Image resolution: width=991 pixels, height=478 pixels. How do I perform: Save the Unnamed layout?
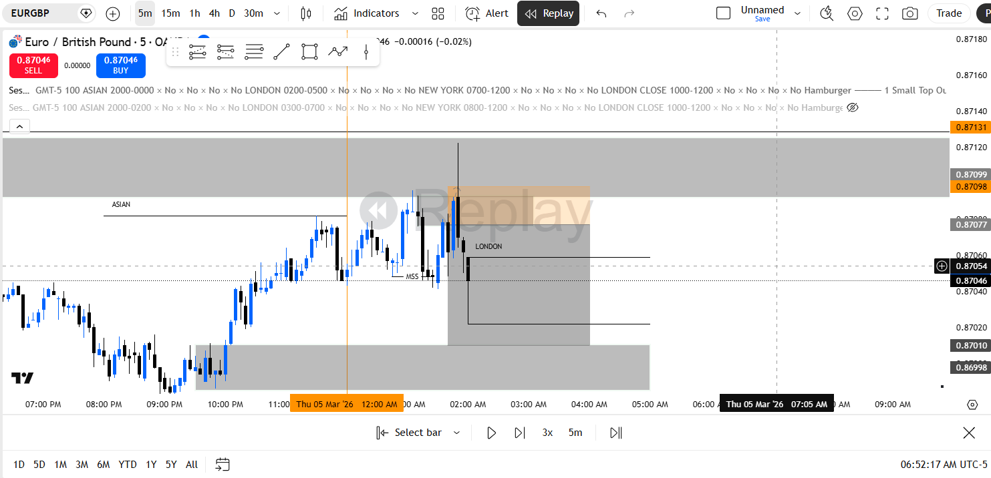pyautogui.click(x=762, y=19)
